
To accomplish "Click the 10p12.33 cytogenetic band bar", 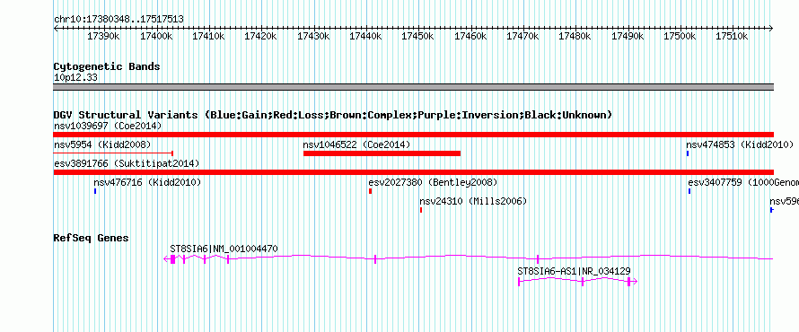I will click(413, 87).
